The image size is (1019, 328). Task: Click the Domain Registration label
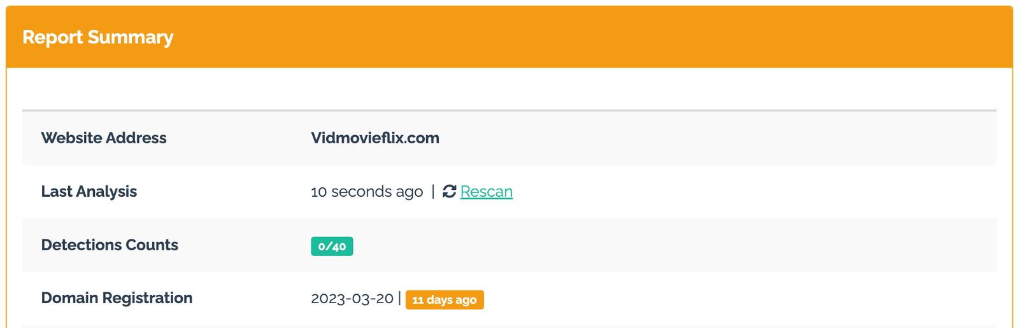(x=117, y=298)
